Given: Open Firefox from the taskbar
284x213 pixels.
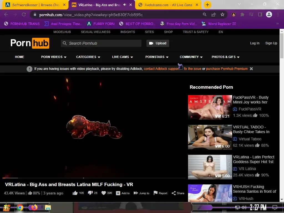Looking at the screenshot, I should pyautogui.click(x=34, y=207).
